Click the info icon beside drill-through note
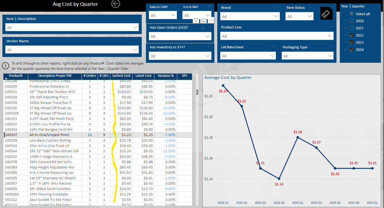Screen dimensions: 384x208 5,66
